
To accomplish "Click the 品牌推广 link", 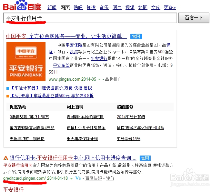I will tap(113, 79).
